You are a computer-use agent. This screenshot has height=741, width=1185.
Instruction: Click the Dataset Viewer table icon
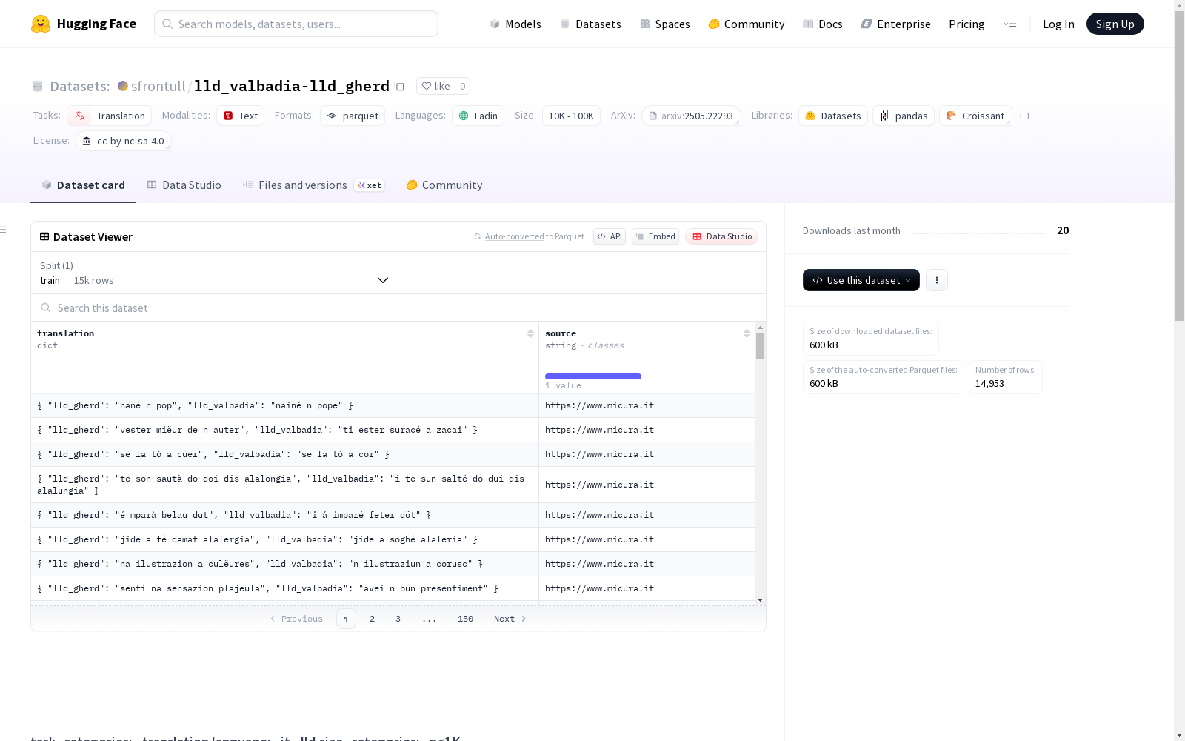(44, 236)
